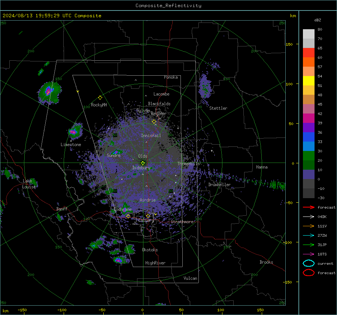
Task: Click the yellow diamond marker near RockyMH
Action: point(100,98)
